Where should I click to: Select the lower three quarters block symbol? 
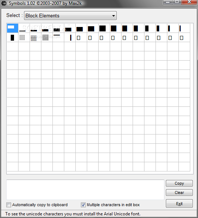click(81, 28)
